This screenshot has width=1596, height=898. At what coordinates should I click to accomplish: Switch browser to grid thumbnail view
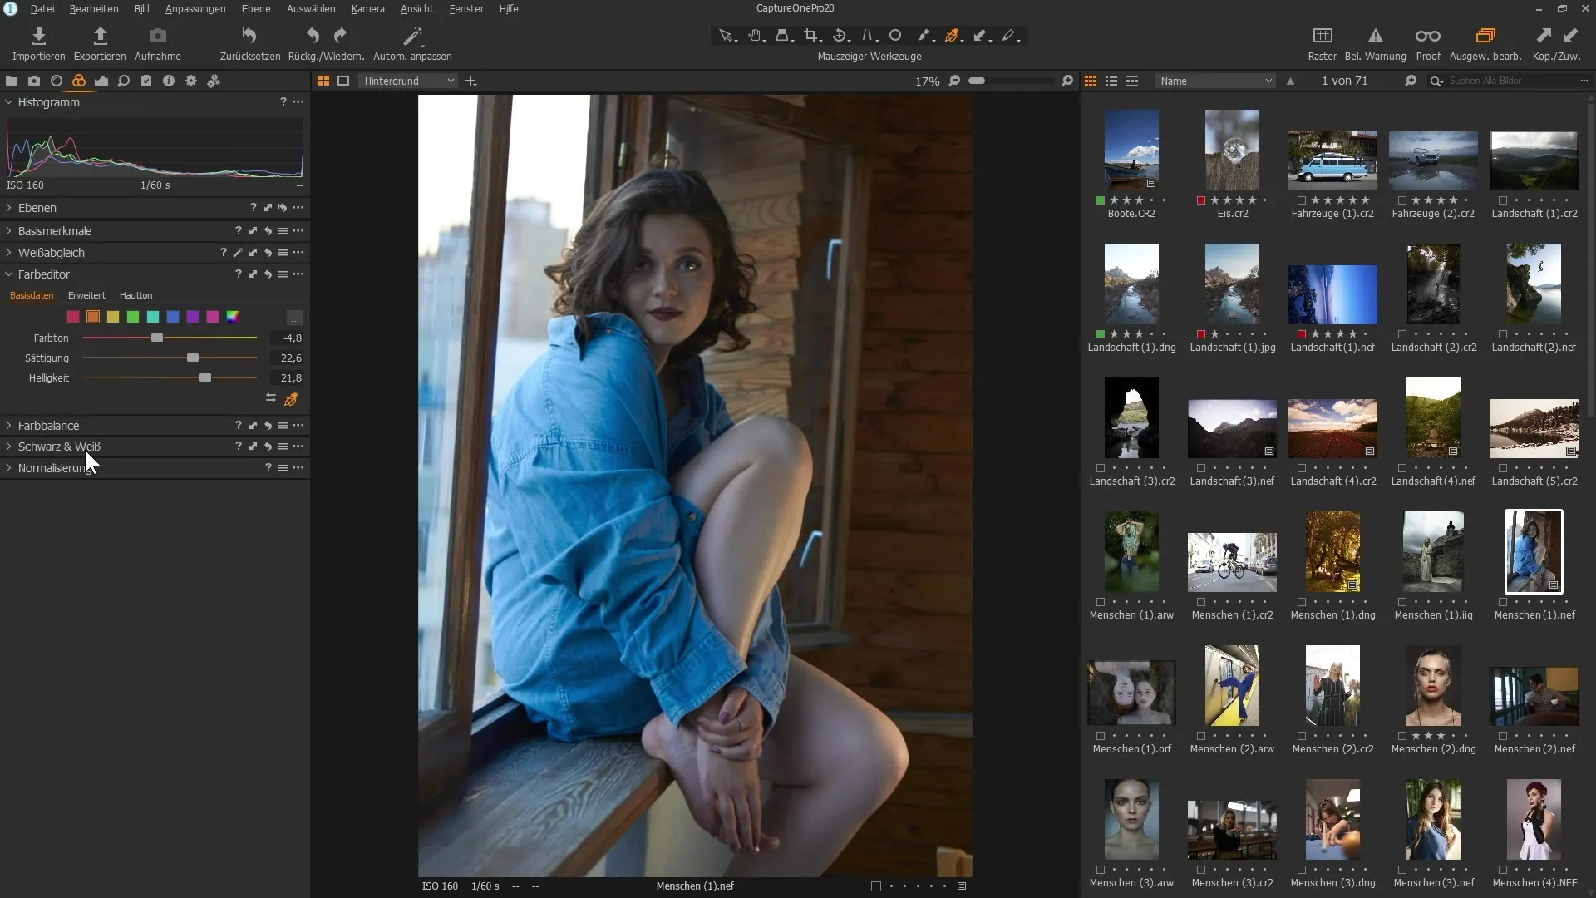coord(1091,81)
